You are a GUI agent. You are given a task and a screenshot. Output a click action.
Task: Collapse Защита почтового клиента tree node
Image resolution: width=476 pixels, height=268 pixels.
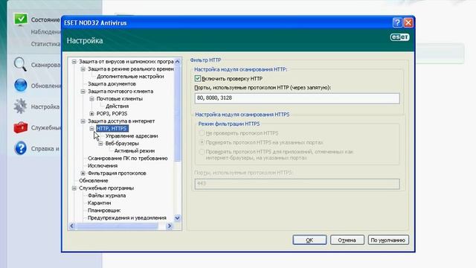click(x=83, y=92)
